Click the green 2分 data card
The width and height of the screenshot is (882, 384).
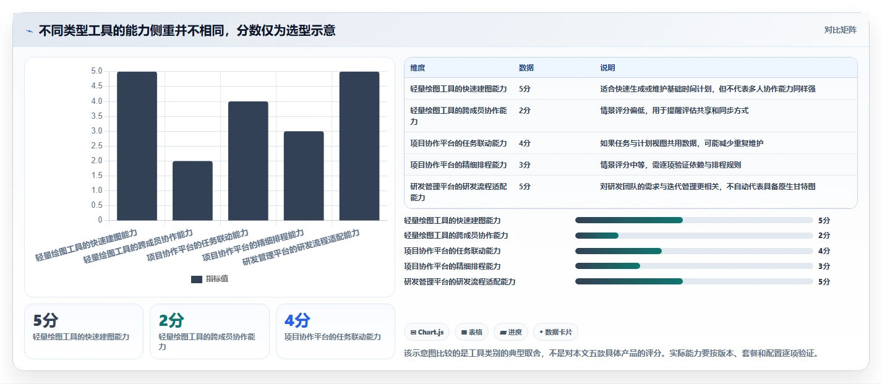click(210, 331)
